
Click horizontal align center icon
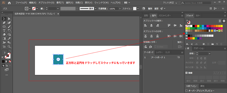(x=151, y=26)
